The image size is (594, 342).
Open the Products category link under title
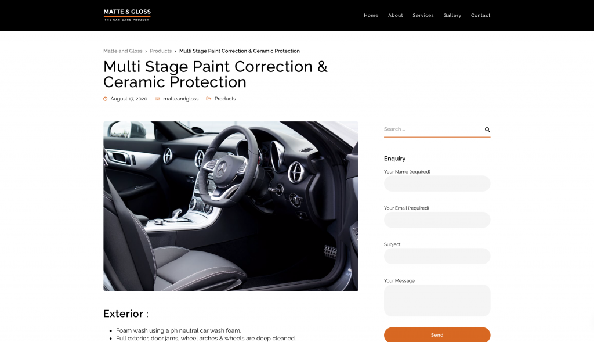[225, 99]
